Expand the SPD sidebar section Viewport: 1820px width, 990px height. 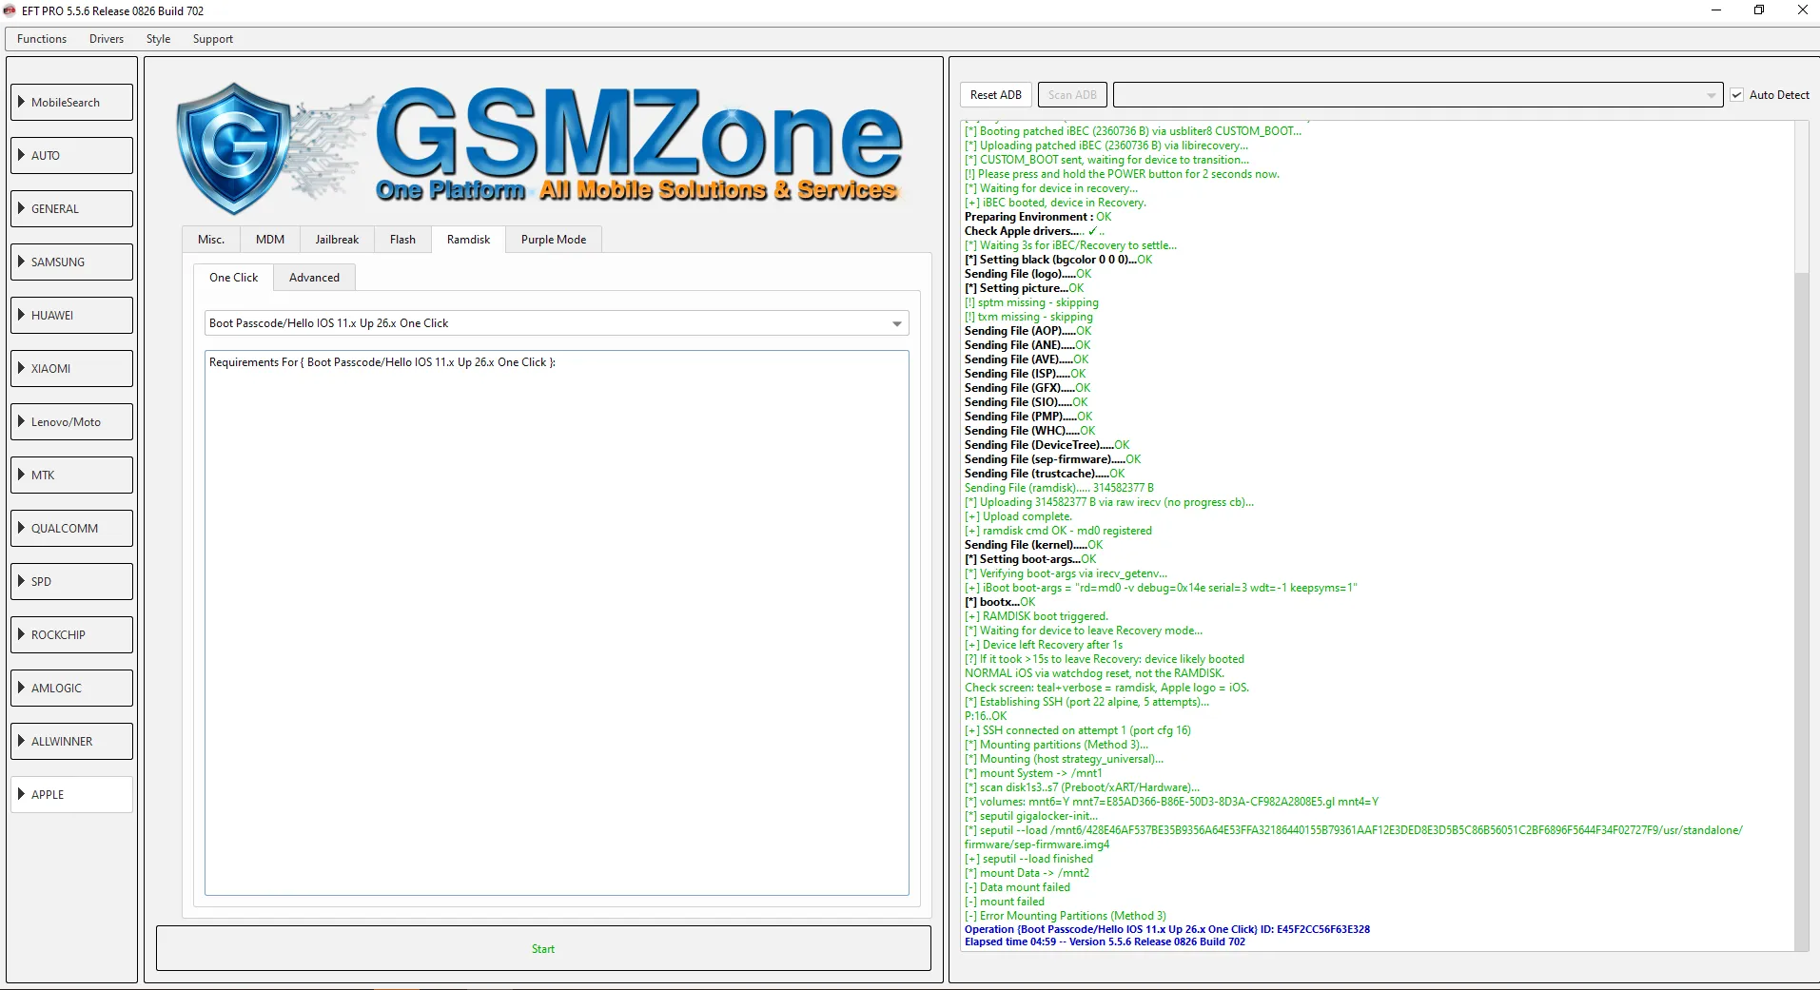click(x=72, y=582)
